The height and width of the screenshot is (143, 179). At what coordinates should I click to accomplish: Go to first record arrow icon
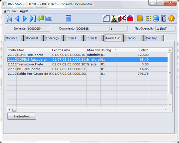tap(9, 19)
